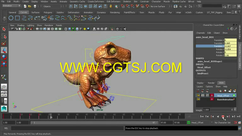Image resolution: width=242 pixels, height=136 pixels.
Task: Create a NURBS circle from Curves shelf
Action: [x=11, y=18]
